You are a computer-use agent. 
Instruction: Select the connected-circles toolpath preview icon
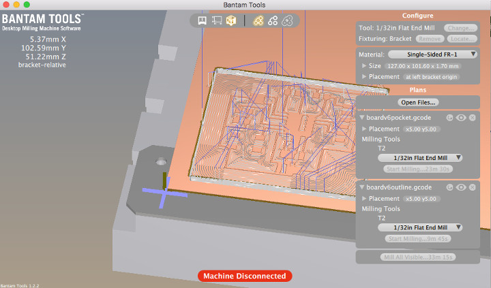pyautogui.click(x=273, y=20)
